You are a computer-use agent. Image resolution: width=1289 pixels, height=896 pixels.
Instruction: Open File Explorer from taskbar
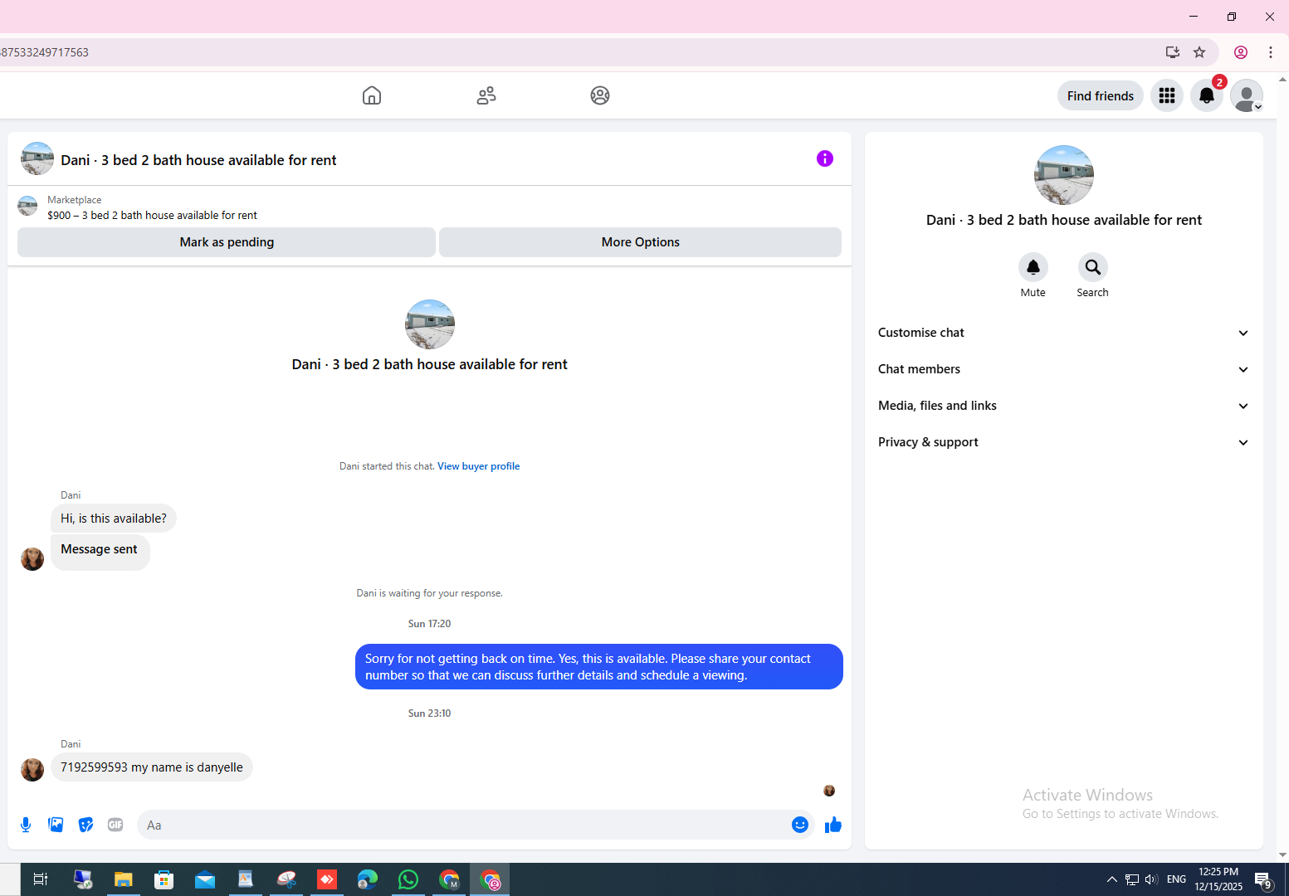[123, 879]
